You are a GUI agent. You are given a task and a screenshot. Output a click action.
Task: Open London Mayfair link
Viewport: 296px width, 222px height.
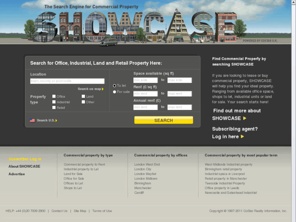[145, 174]
